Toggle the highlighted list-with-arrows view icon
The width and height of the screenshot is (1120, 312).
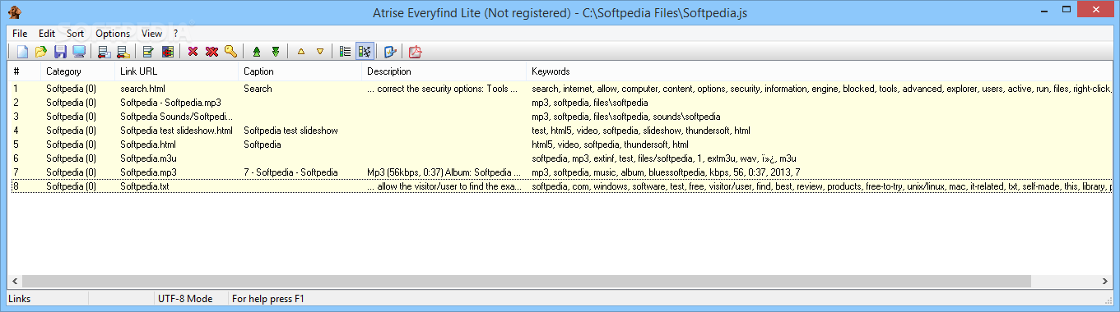point(365,52)
